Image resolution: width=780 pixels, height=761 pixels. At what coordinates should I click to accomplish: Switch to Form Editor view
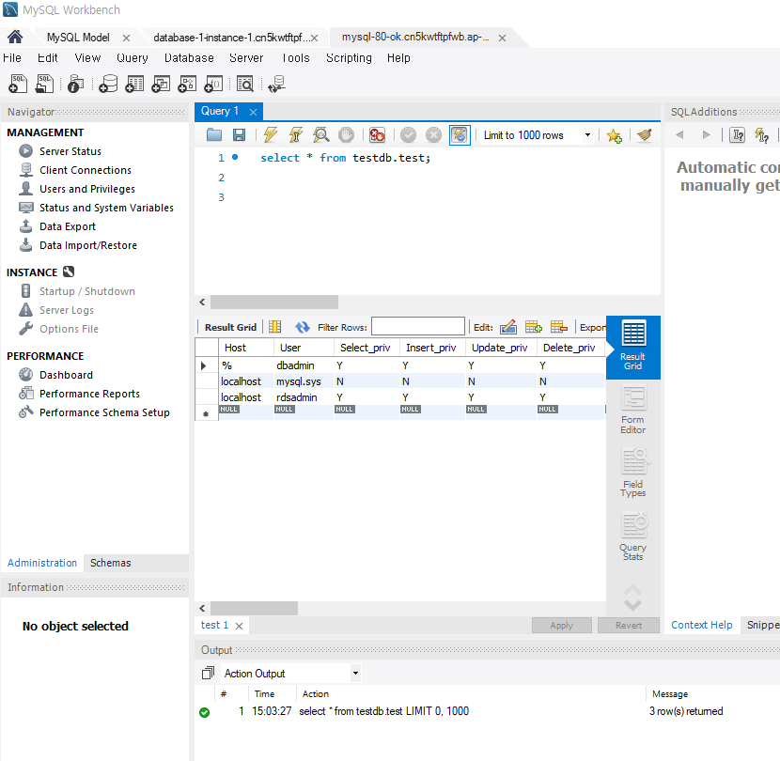pos(632,411)
